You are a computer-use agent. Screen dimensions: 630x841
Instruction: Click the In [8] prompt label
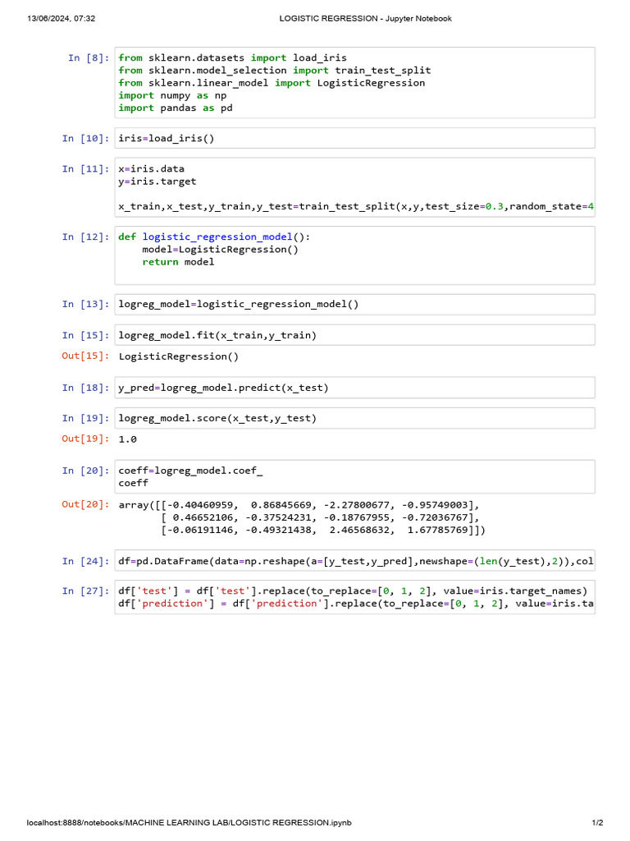pos(89,58)
